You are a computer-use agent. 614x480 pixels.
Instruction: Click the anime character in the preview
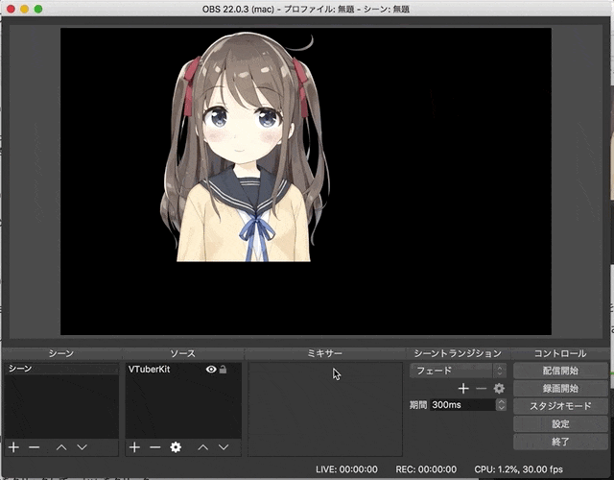coord(245,147)
